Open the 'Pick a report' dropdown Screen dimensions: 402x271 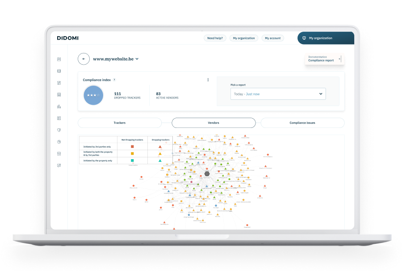(x=278, y=94)
